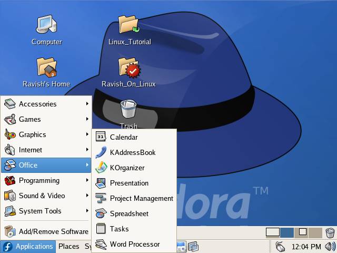This screenshot has height=253, width=337.
Task: Expand the Sound & Video submenu
Action: pyautogui.click(x=46, y=196)
